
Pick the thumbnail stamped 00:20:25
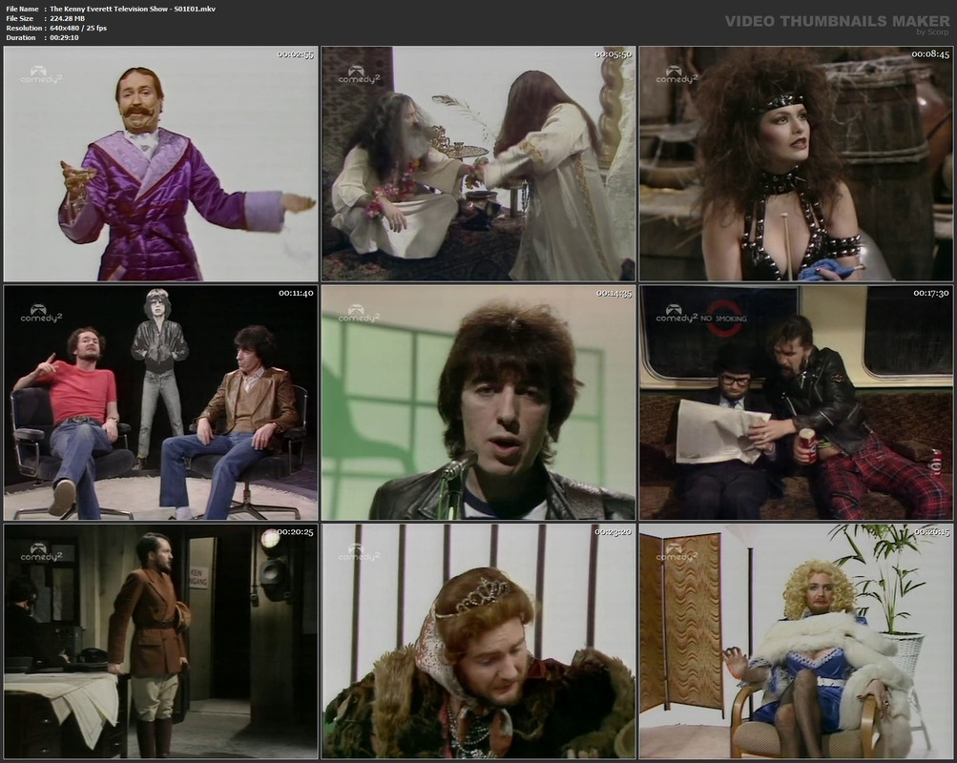tap(160, 642)
